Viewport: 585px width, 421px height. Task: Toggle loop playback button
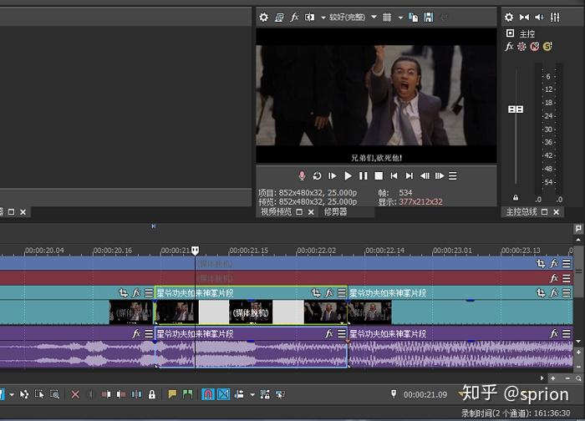coord(317,175)
